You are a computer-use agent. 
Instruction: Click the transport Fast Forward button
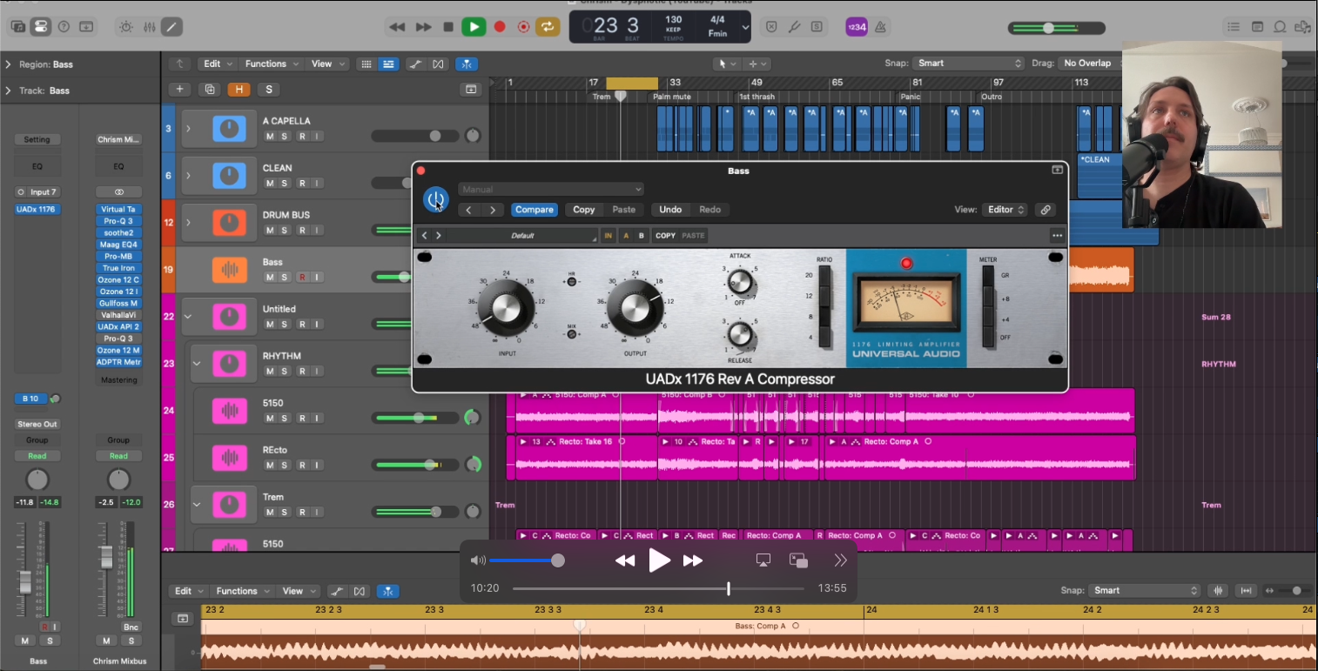pos(423,27)
